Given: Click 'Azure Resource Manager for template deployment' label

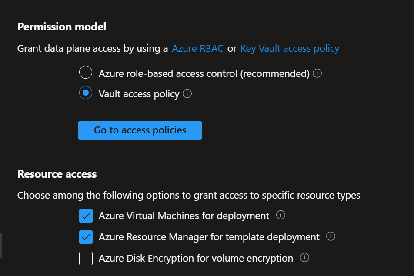Looking at the screenshot, I should (x=209, y=237).
